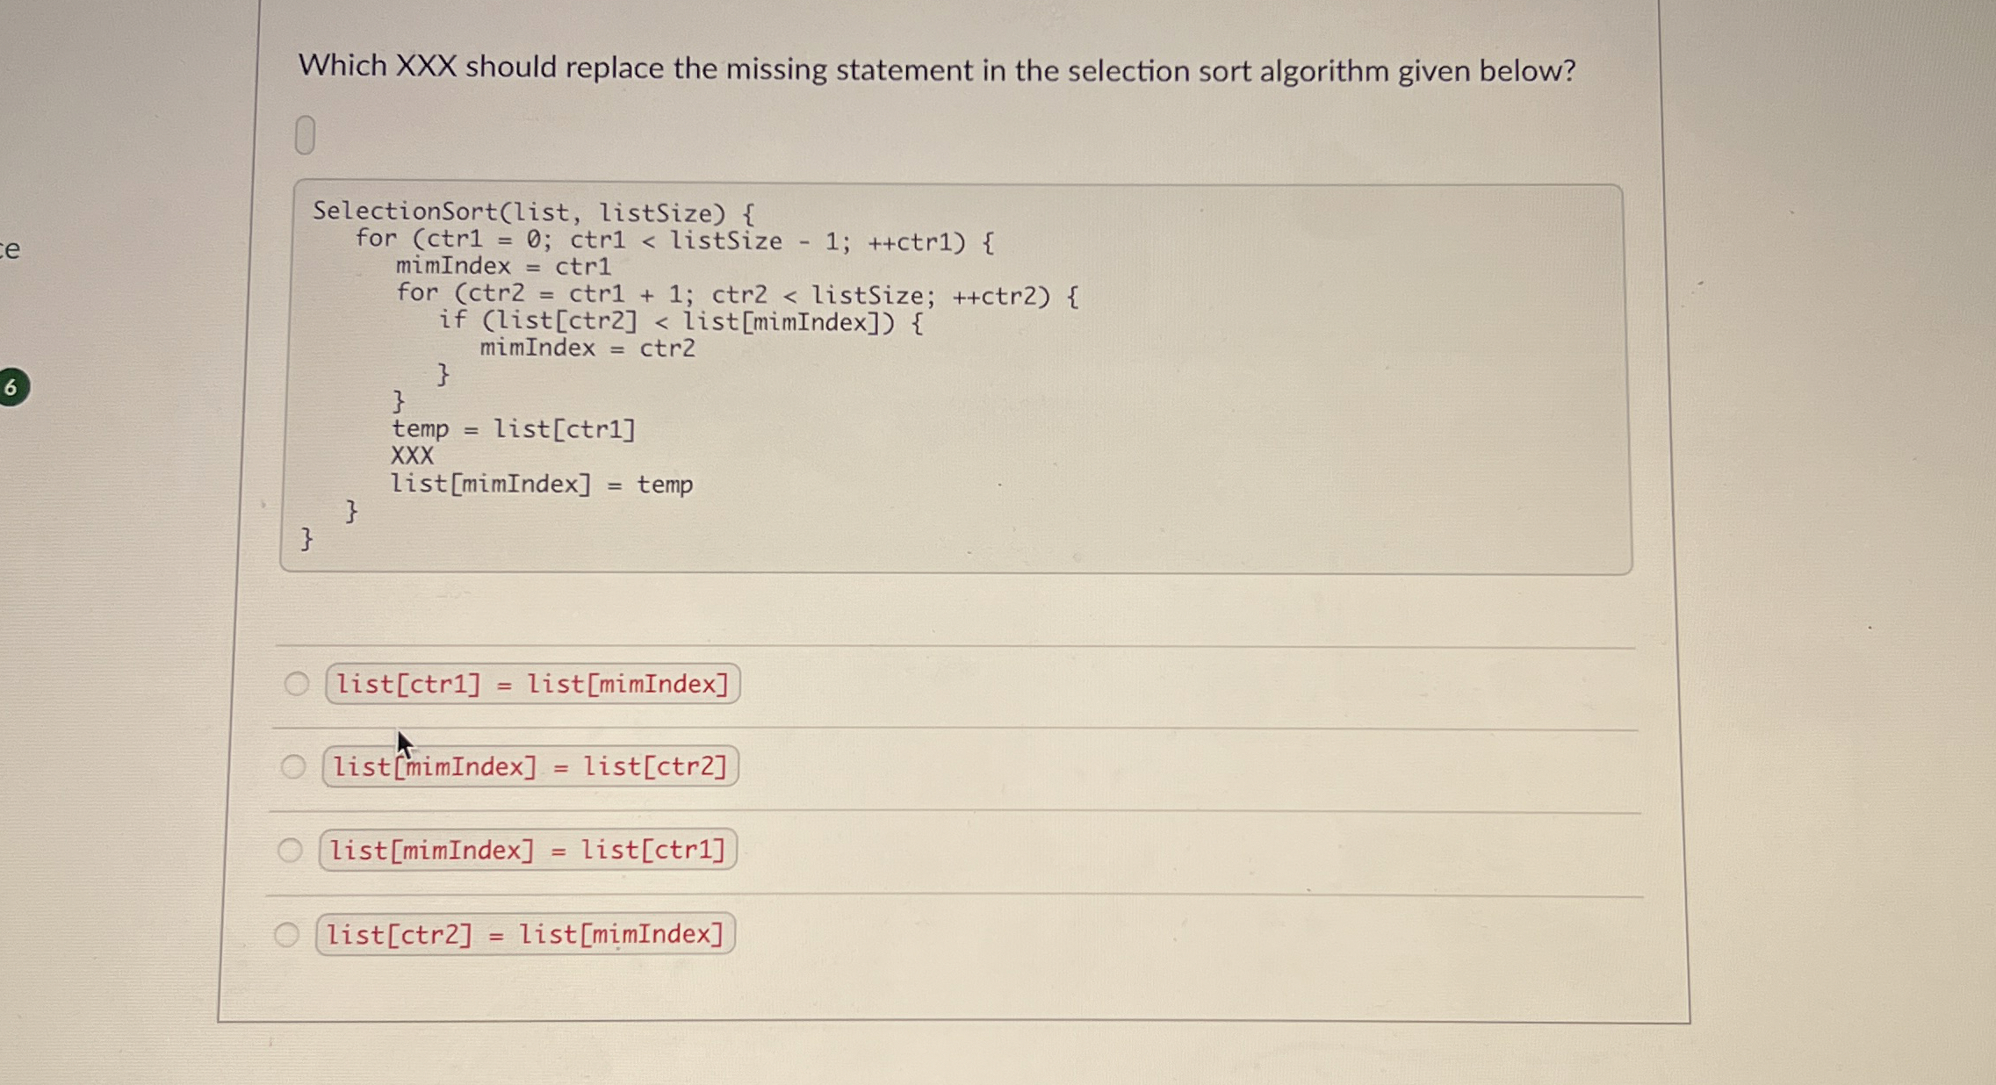Viewport: 1996px width, 1085px height.
Task: Click the partial 'e' label on the left edge
Action: [8, 248]
